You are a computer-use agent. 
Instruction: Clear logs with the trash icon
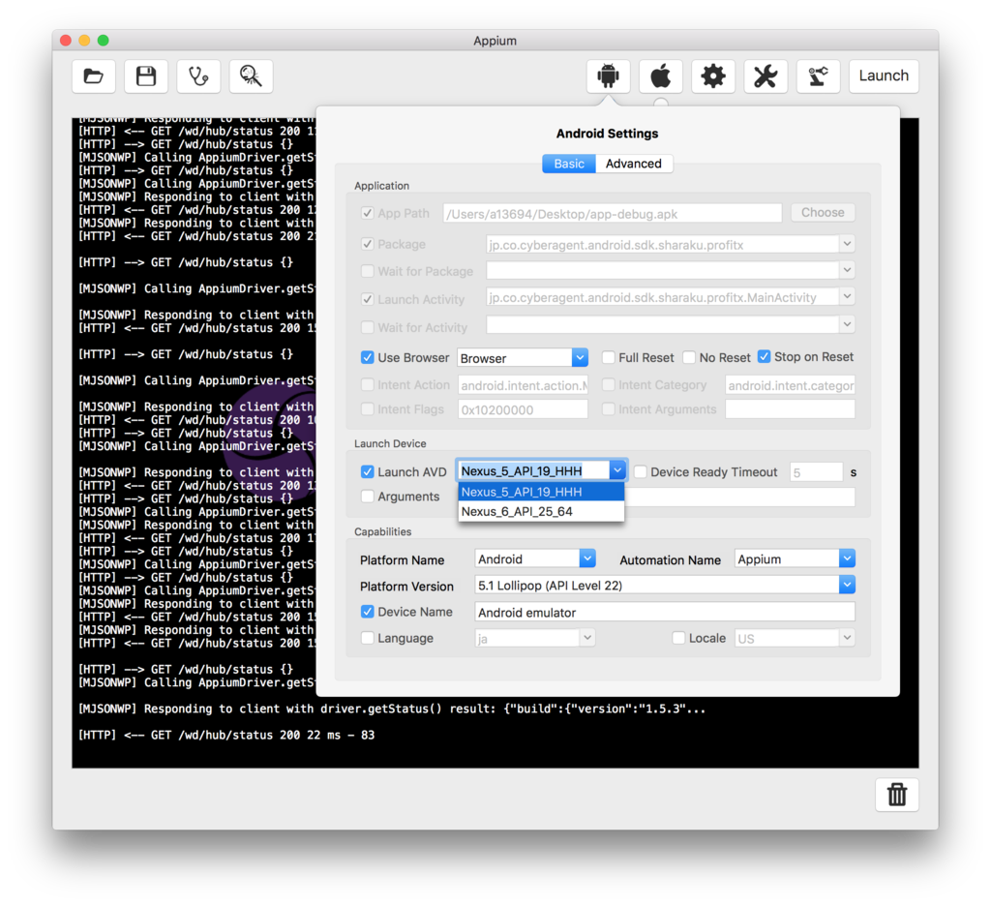pyautogui.click(x=897, y=795)
